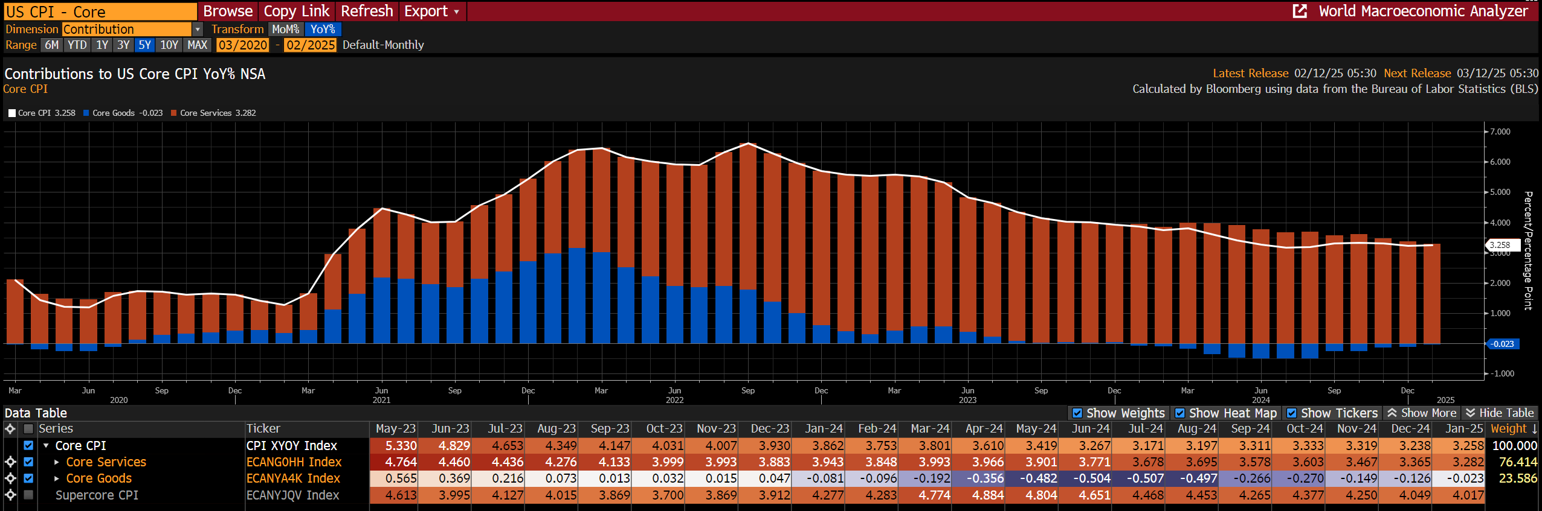Toggle the Show Weights checkbox
This screenshot has width=1542, height=511.
(1077, 413)
